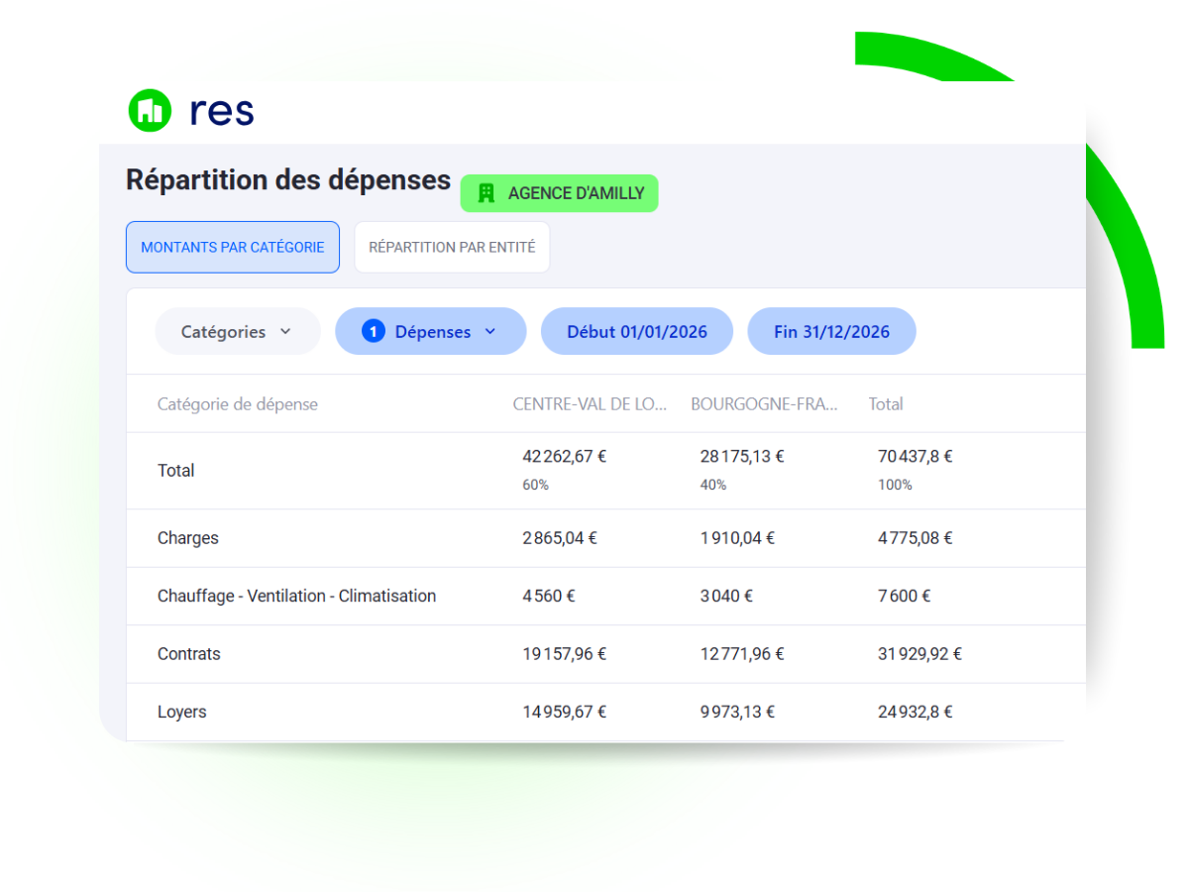
Task: Click the Catégorie de dépense column header
Action: 238,403
